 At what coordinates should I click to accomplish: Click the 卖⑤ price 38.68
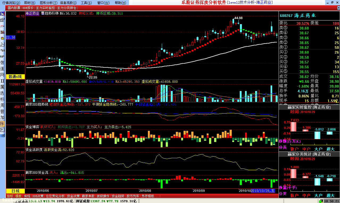point(304,28)
